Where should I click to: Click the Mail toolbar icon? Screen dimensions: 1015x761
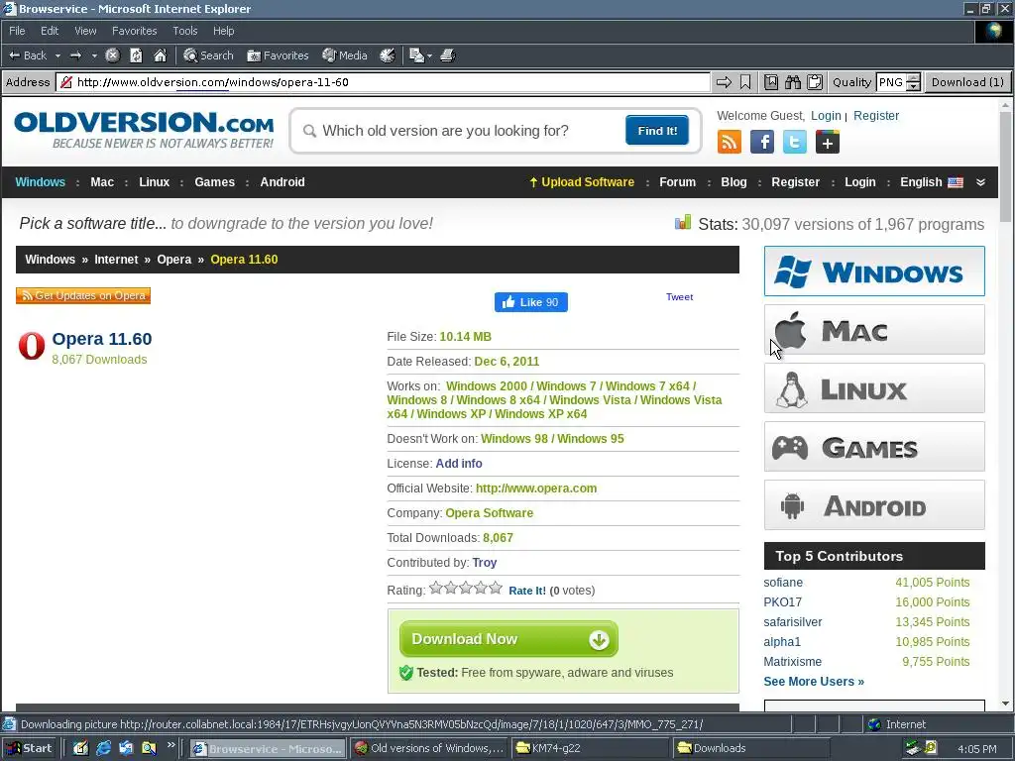point(416,55)
